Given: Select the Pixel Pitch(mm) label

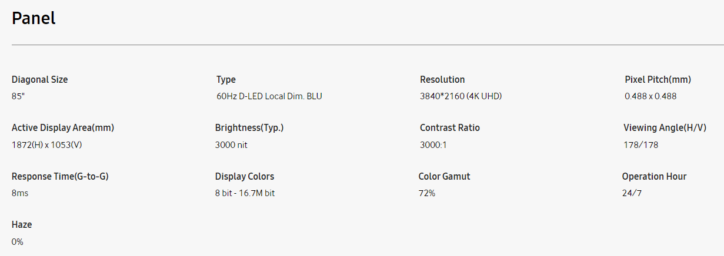Looking at the screenshot, I should click(x=658, y=80).
